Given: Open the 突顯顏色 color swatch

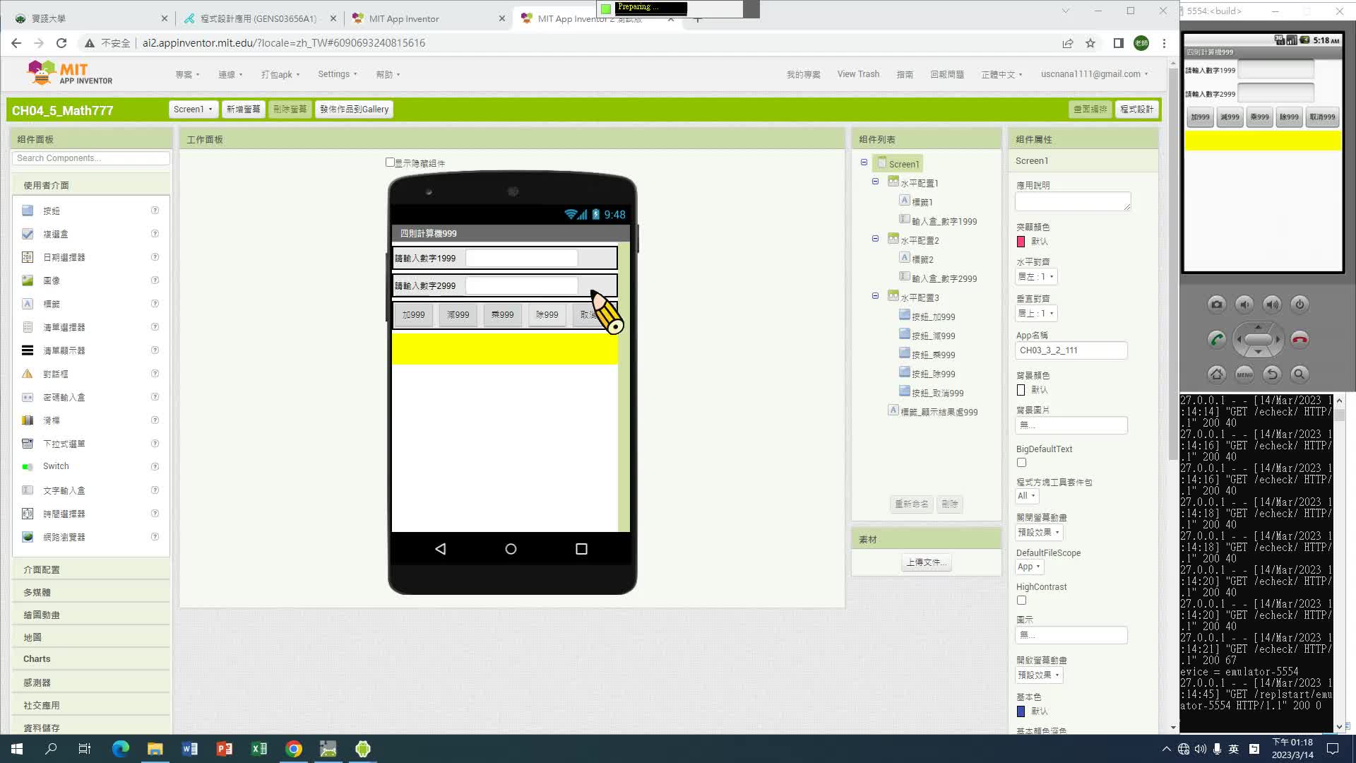Looking at the screenshot, I should [1021, 242].
